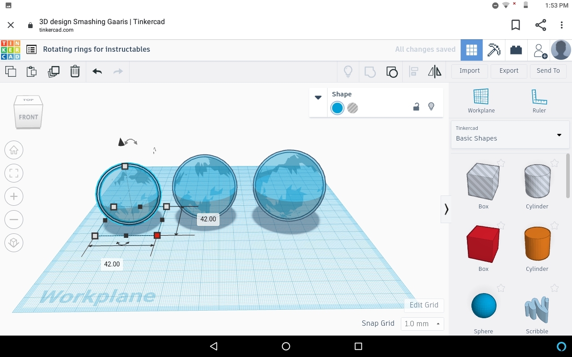The image size is (572, 357).
Task: Click the 42.00 length dimension near middle ring
Action: click(x=208, y=219)
